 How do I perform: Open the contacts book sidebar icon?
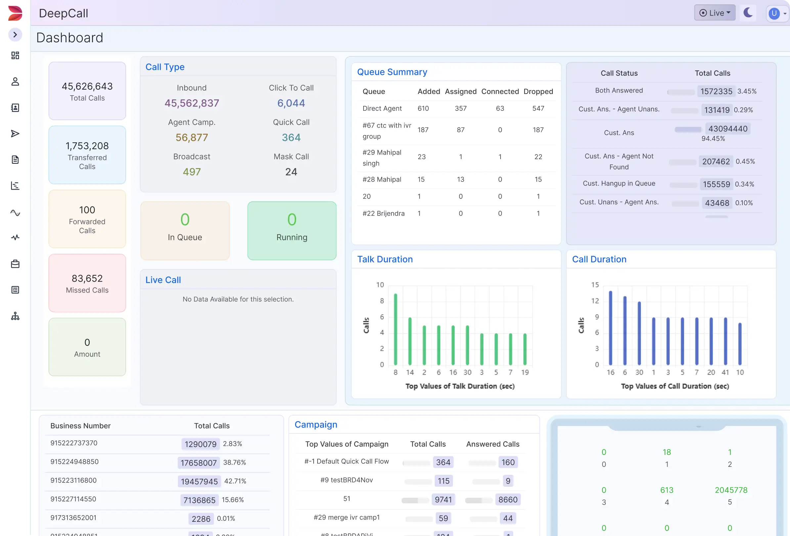tap(15, 108)
